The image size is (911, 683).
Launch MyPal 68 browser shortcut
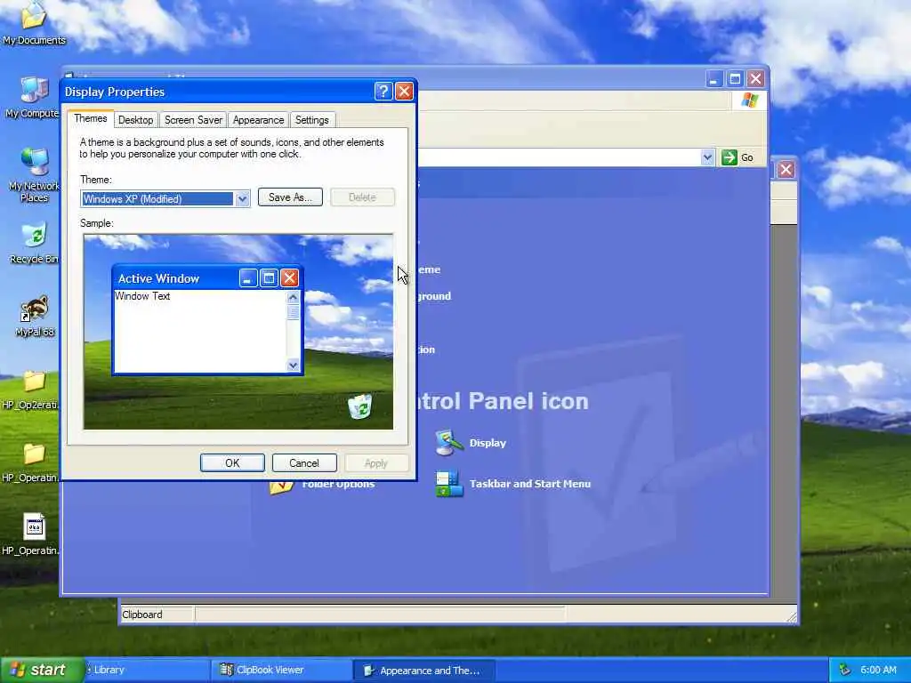pos(34,309)
